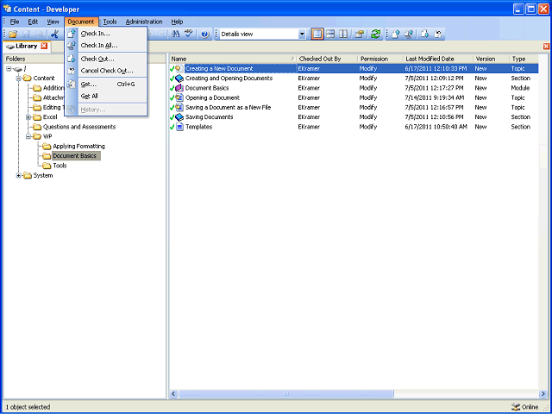Collapse the WP folder node

[x=28, y=136]
